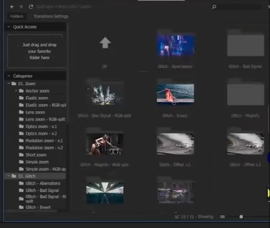Open the Glitch - Aberrations thumbnail
The width and height of the screenshot is (270, 228).
[x=176, y=44]
